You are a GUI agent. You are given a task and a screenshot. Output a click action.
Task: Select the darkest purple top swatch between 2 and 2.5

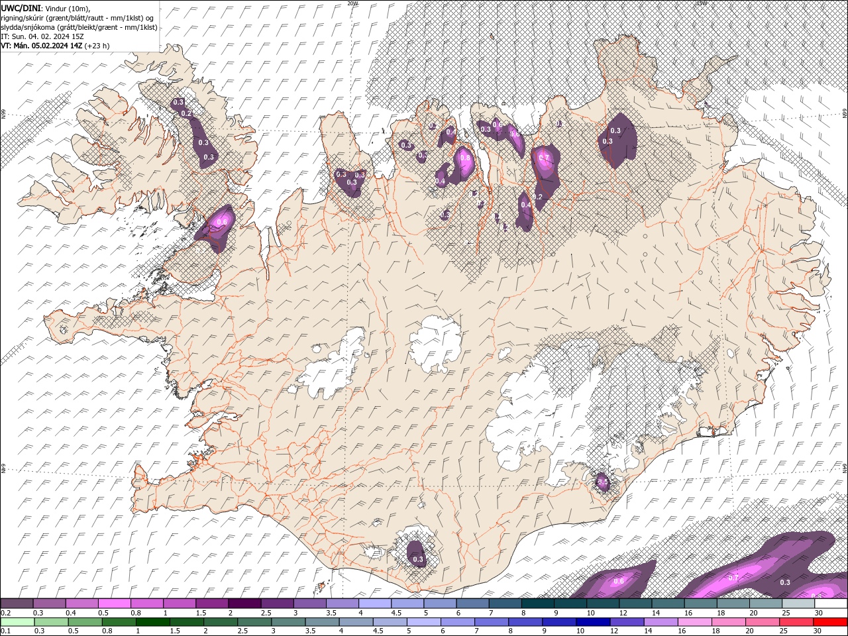[244, 604]
